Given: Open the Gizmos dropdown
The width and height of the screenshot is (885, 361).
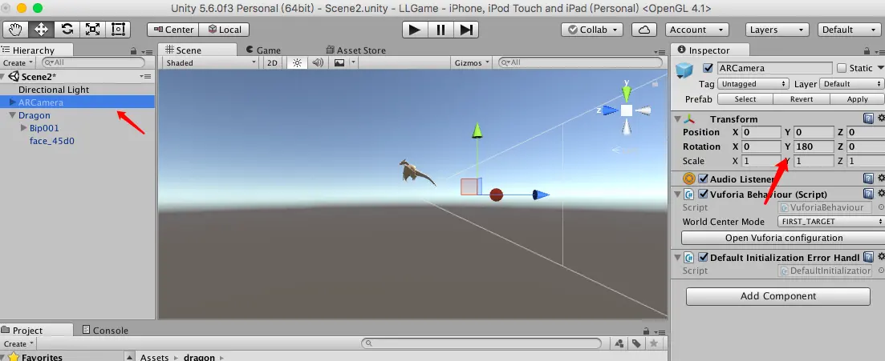Looking at the screenshot, I should click(x=472, y=62).
